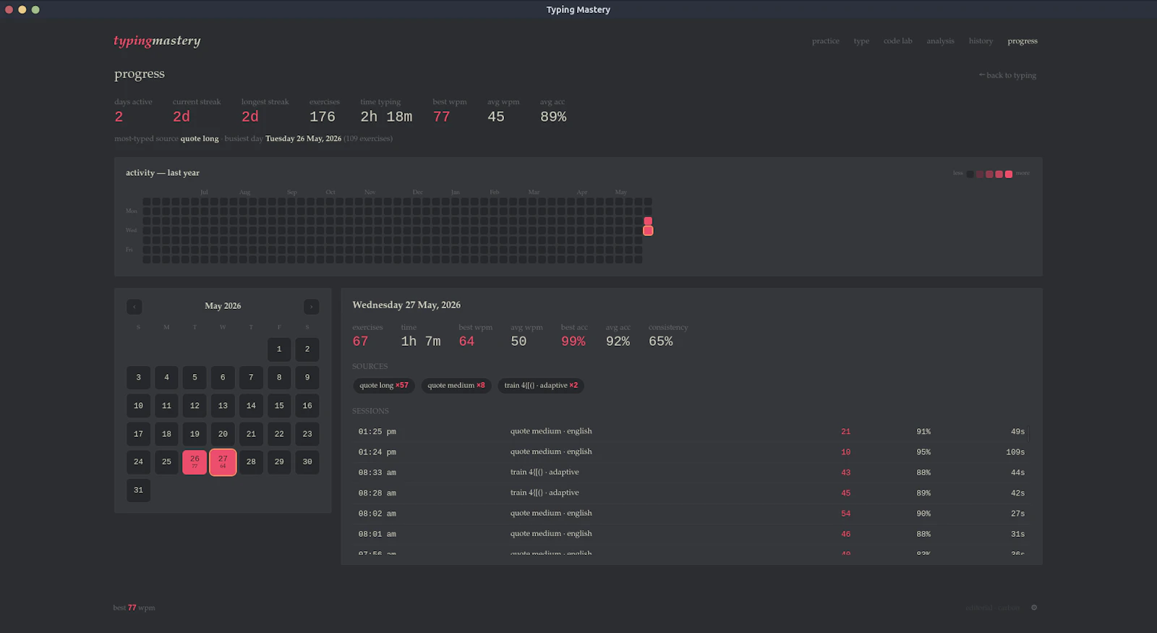Click the 95% accuracy in 01:24 pm row

(x=923, y=452)
